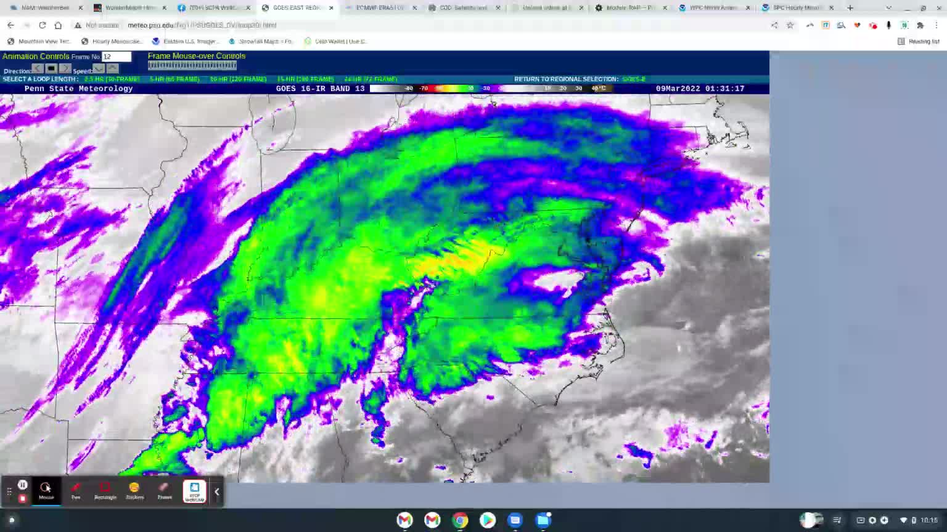Open Hourly Mesoscale bookmark
This screenshot has width=947, height=532.
point(112,41)
